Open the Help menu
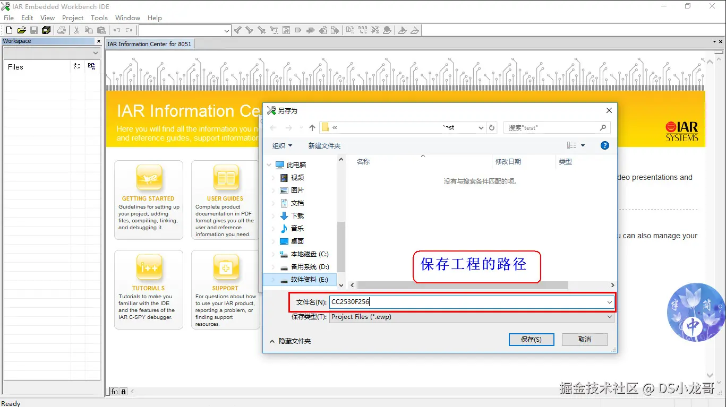 [155, 18]
